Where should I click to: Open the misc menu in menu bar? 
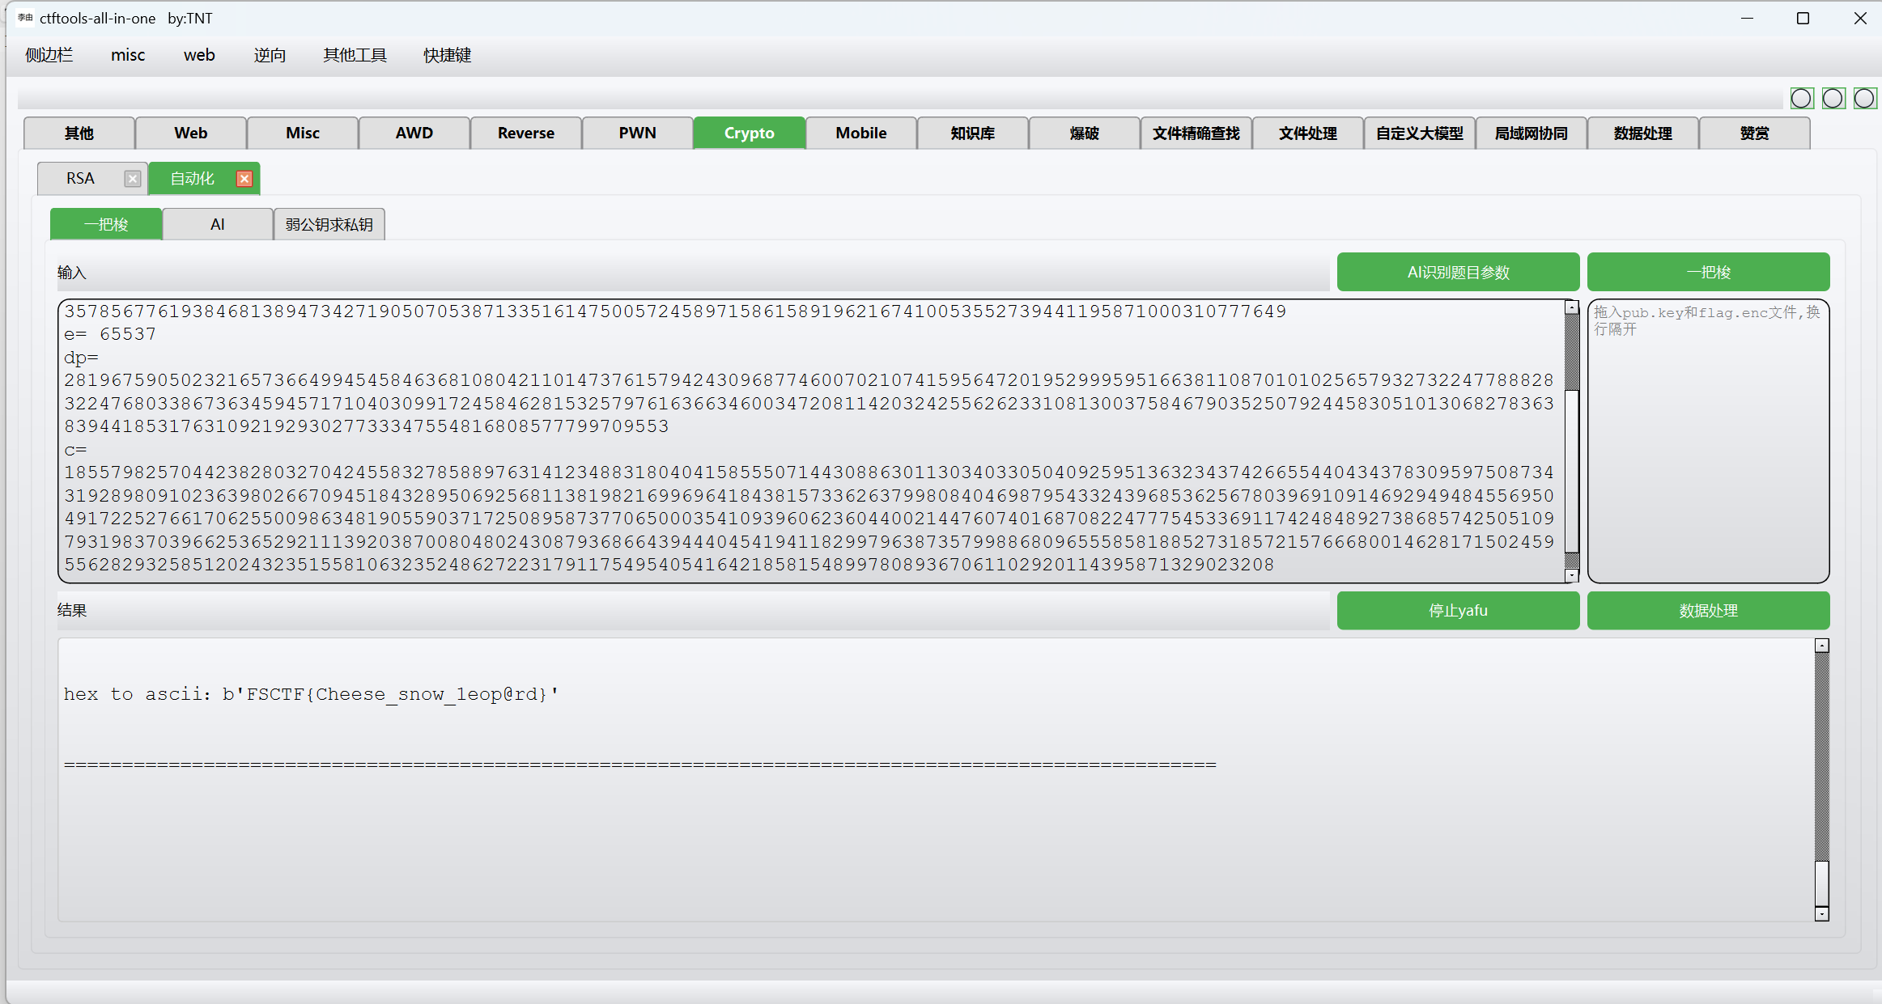(128, 55)
